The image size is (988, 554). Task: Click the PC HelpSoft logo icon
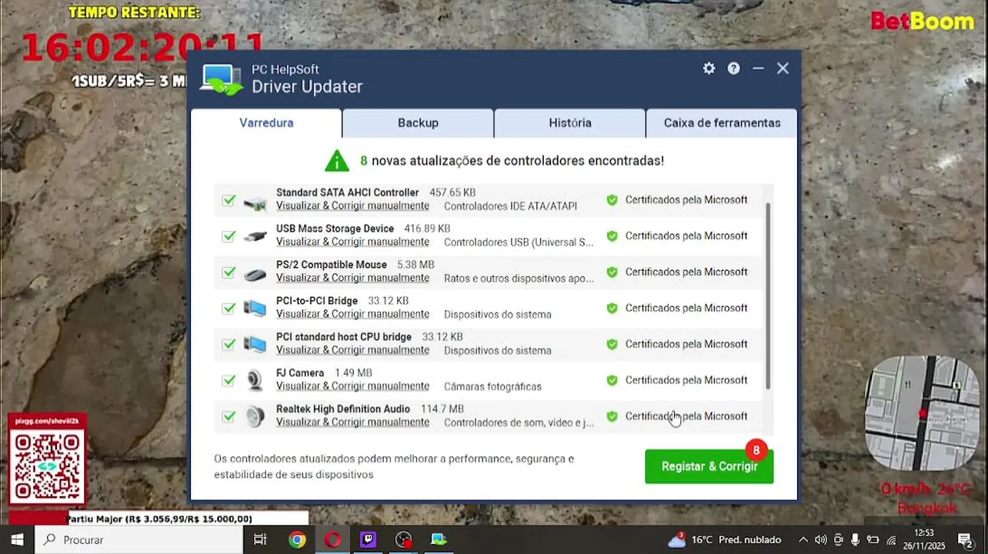[x=222, y=79]
